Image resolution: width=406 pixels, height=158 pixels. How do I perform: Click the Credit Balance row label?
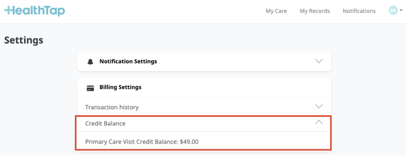[x=105, y=124]
